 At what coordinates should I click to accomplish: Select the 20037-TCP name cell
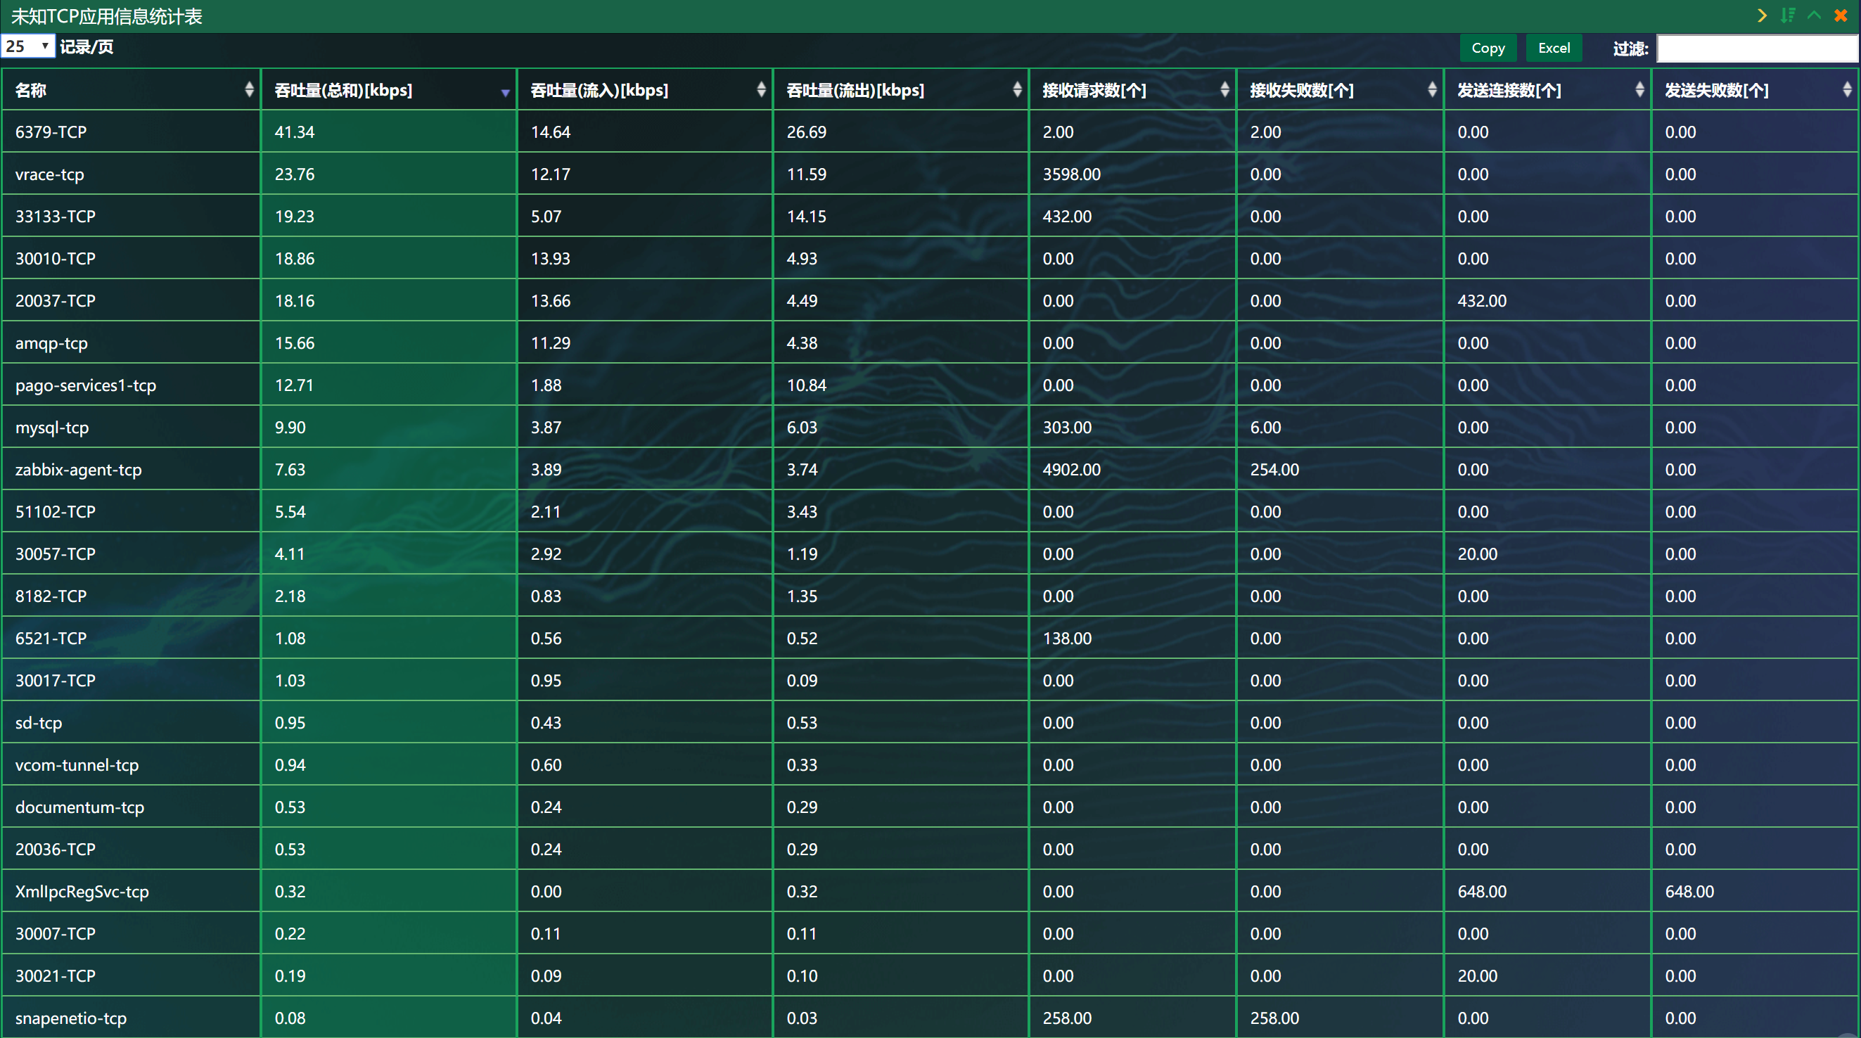tap(131, 300)
